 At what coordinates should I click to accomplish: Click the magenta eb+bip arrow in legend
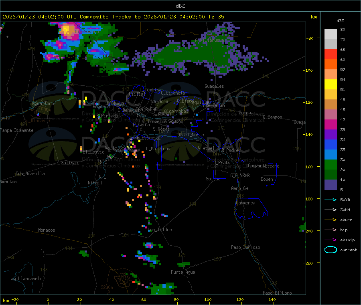coord(331,240)
